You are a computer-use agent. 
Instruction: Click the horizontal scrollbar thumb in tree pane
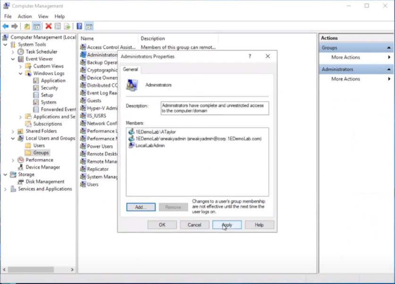tap(31, 269)
